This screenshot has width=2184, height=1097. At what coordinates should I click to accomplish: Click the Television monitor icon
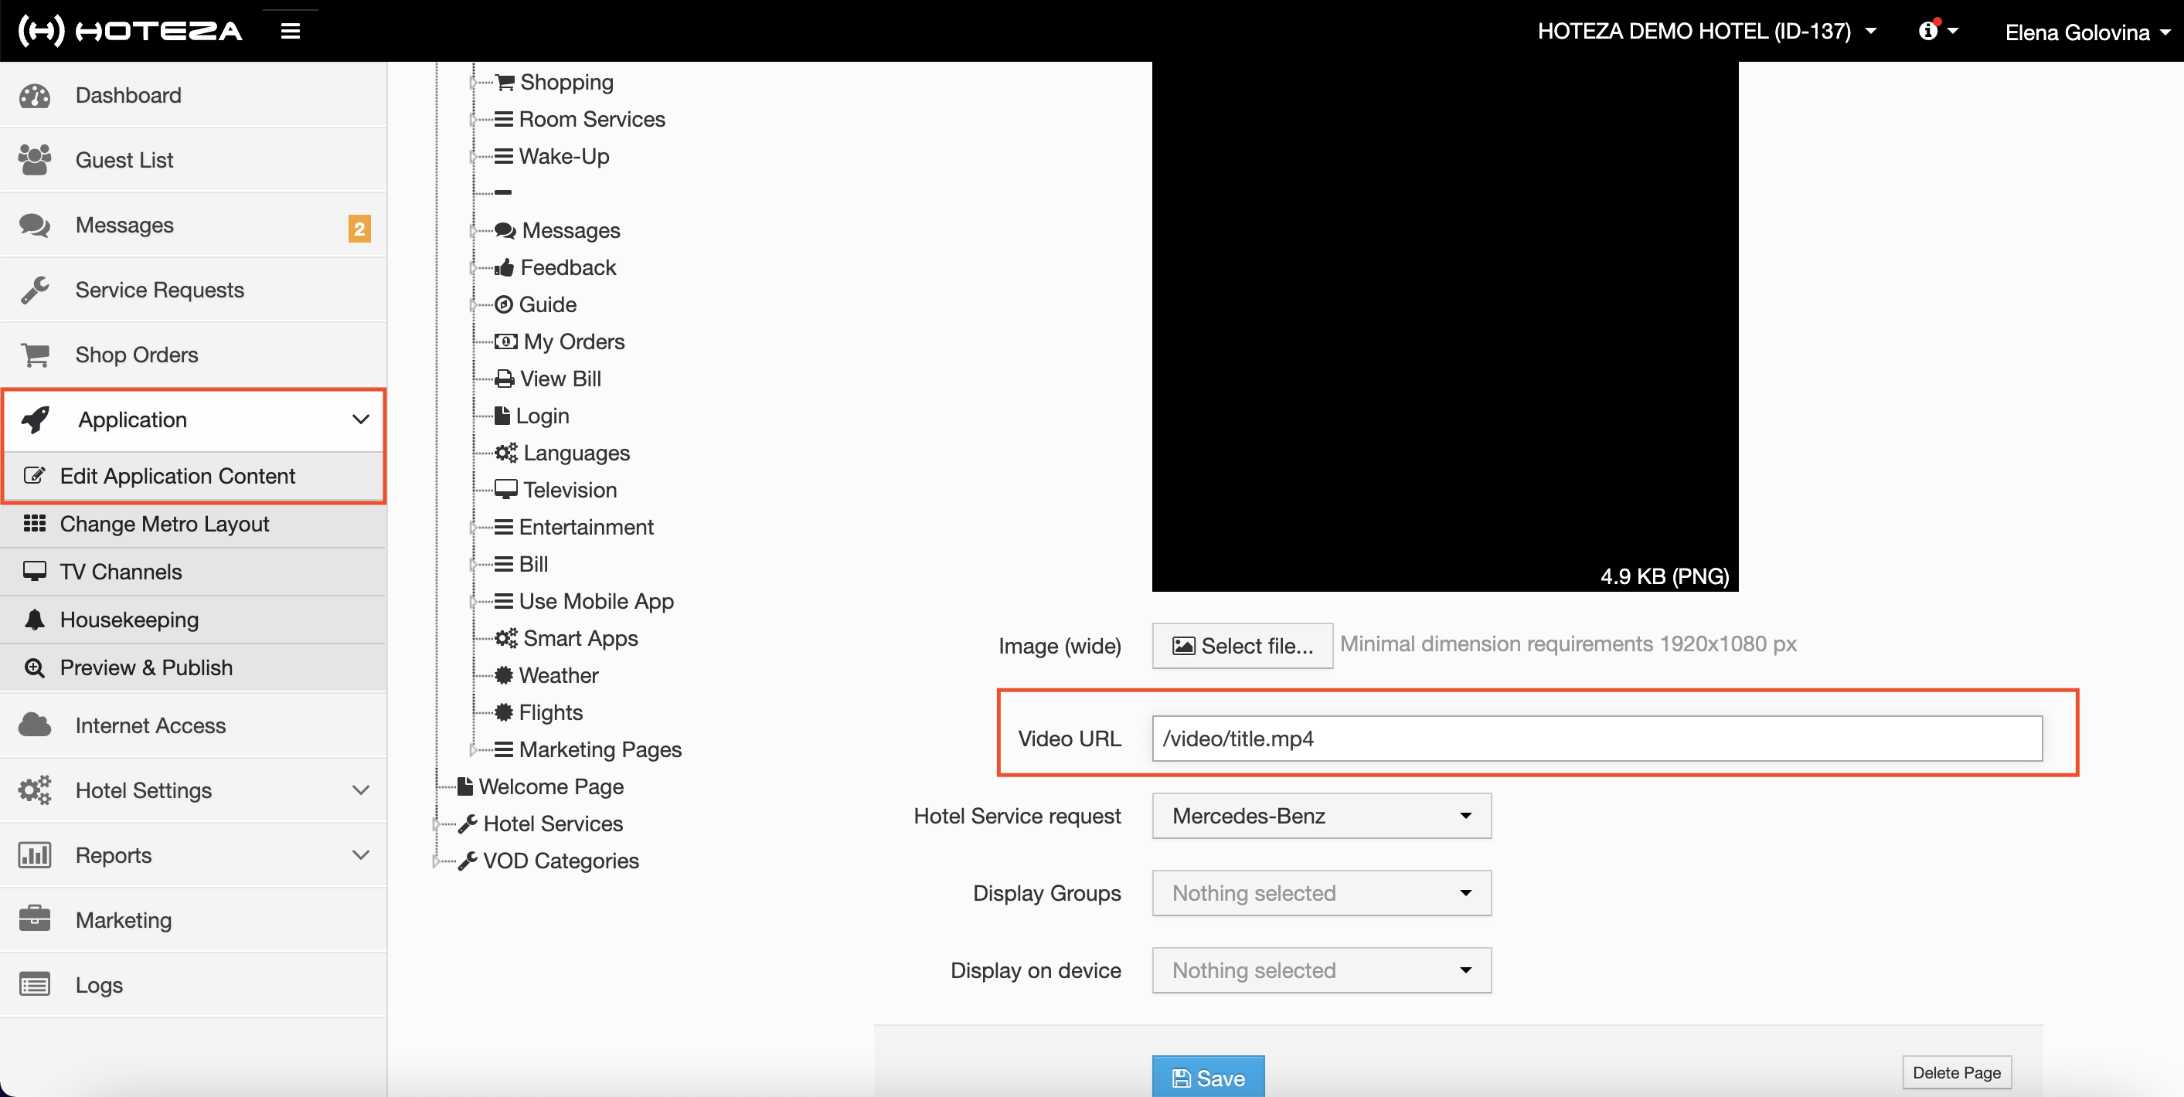pyautogui.click(x=506, y=490)
